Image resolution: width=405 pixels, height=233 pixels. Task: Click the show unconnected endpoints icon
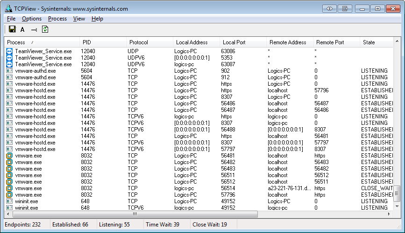[34, 30]
